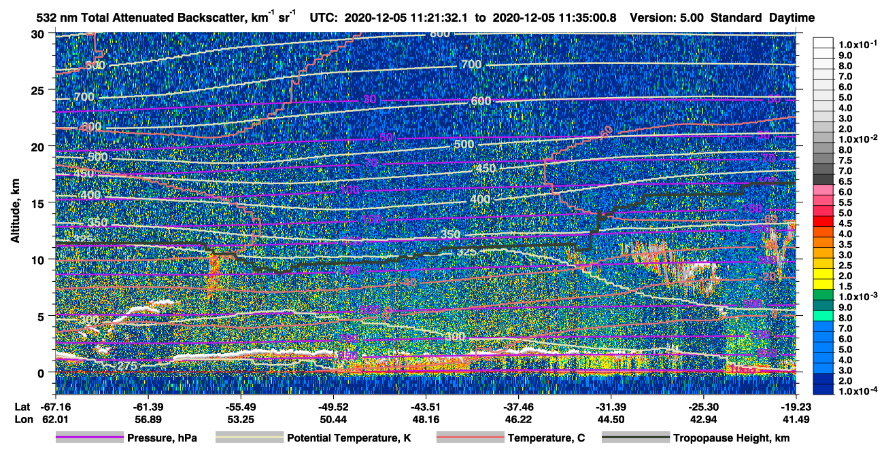The height and width of the screenshot is (453, 884).
Task: Click the Temperature, C legend line swatch
Action: tap(470, 438)
